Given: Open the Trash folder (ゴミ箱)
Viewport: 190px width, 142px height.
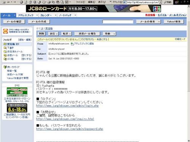Looking at the screenshot, I should 10,59.
